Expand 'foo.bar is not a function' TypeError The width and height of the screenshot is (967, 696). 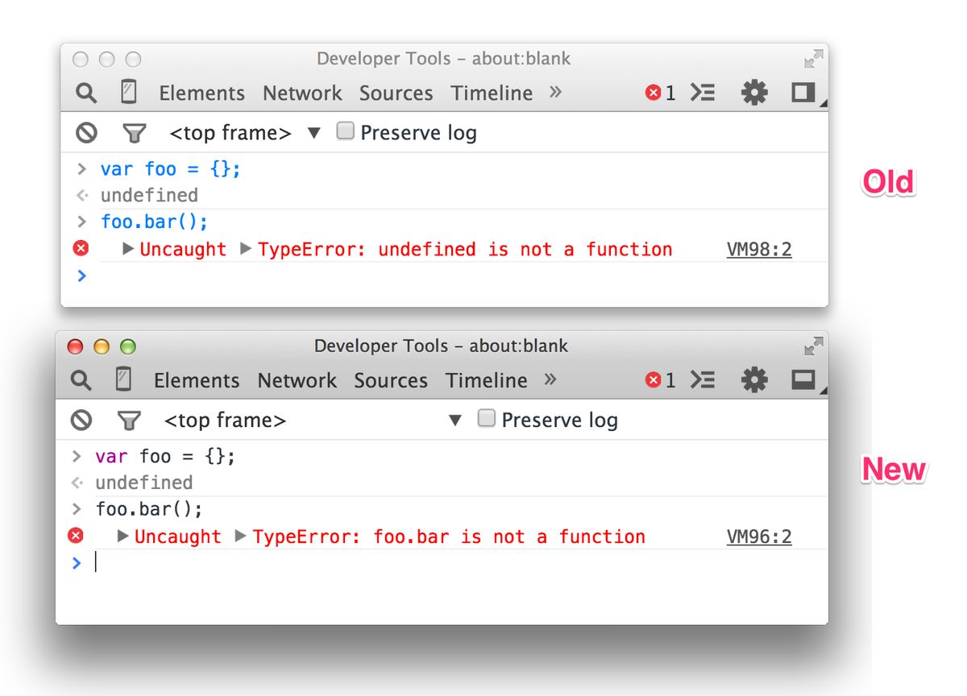pos(240,536)
